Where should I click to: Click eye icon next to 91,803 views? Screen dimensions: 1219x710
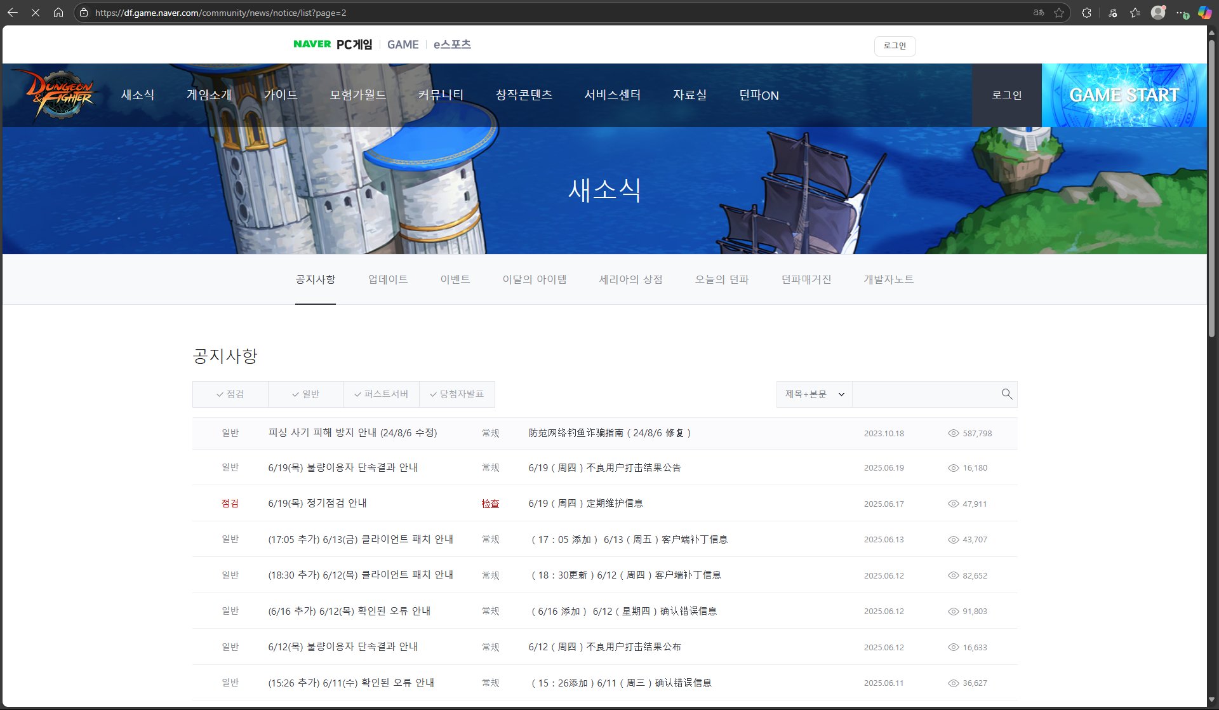953,611
